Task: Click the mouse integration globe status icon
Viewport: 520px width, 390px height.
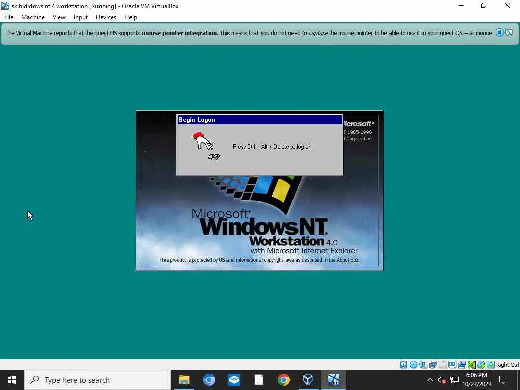Action: [481, 365]
